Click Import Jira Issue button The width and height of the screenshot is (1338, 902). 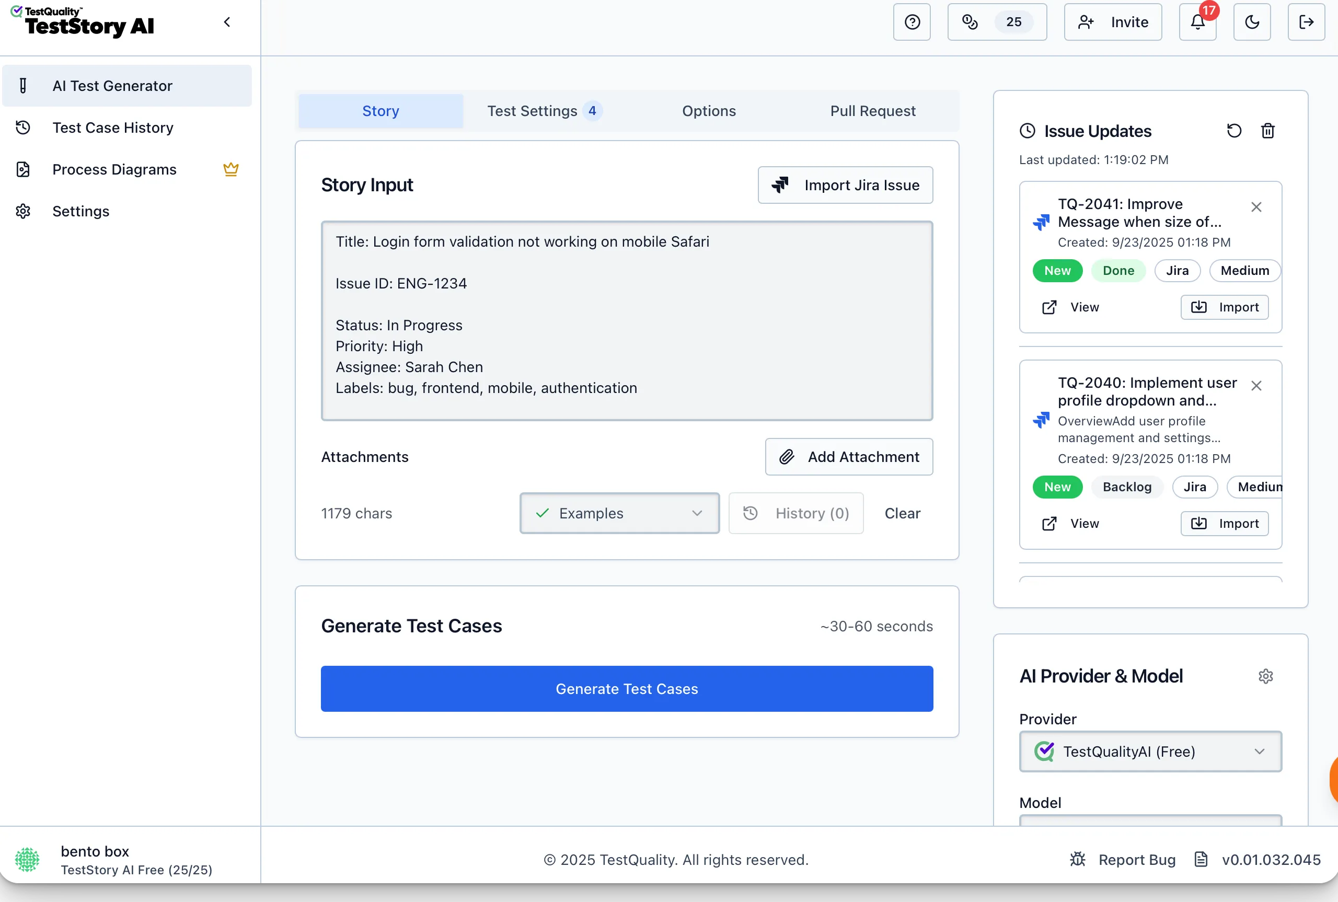(x=845, y=185)
